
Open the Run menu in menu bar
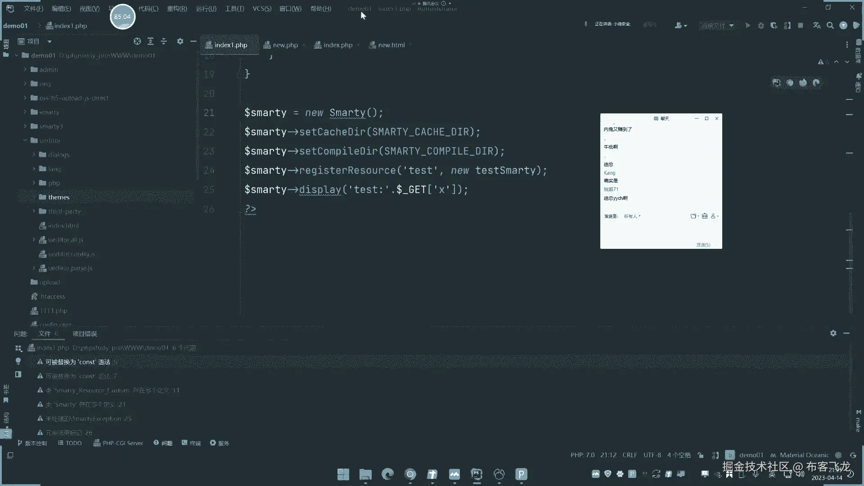[206, 9]
